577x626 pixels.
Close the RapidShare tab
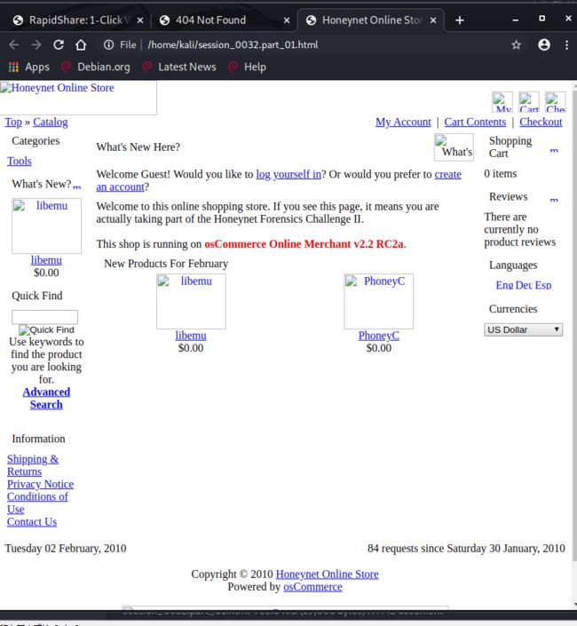point(140,20)
